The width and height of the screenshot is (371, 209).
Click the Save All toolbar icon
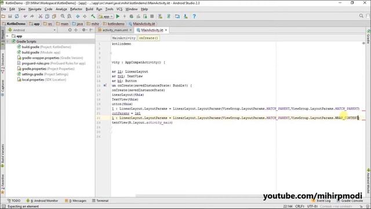[10, 16]
